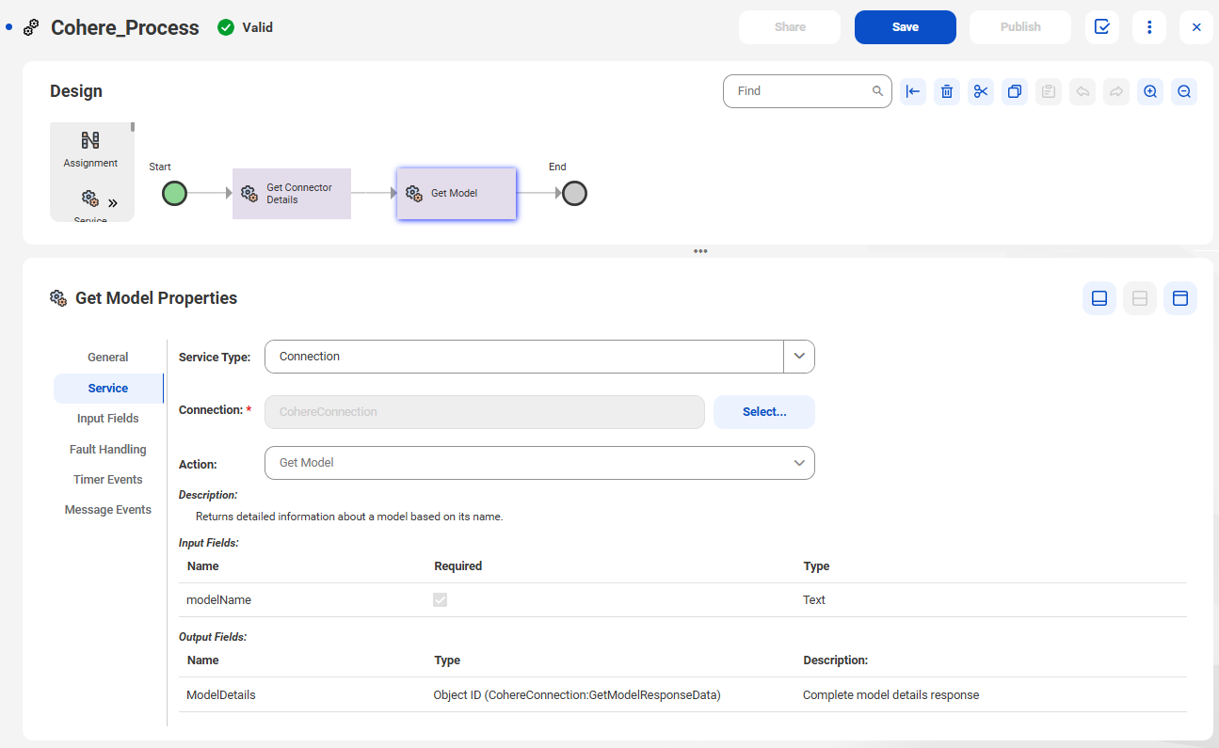Screen dimensions: 1219x748
Task: Click the move-to-start alignment toolbar icon
Action: pyautogui.click(x=912, y=91)
